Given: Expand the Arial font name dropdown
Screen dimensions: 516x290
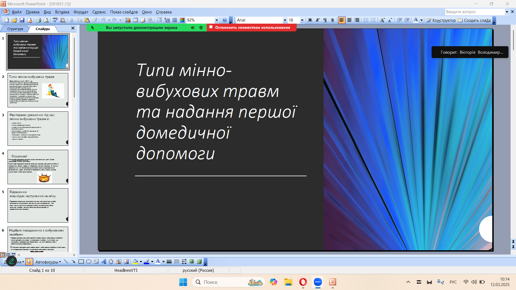Looking at the screenshot, I should coord(285,20).
